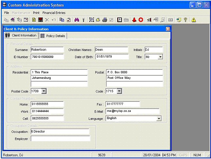This screenshot has height=159, width=211.
Task: Open the File menu
Action: click(x=7, y=13)
